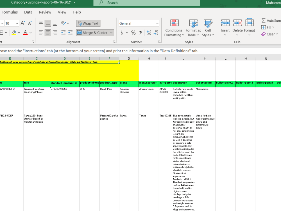Select the 'brand' header cell

coord(129,84)
